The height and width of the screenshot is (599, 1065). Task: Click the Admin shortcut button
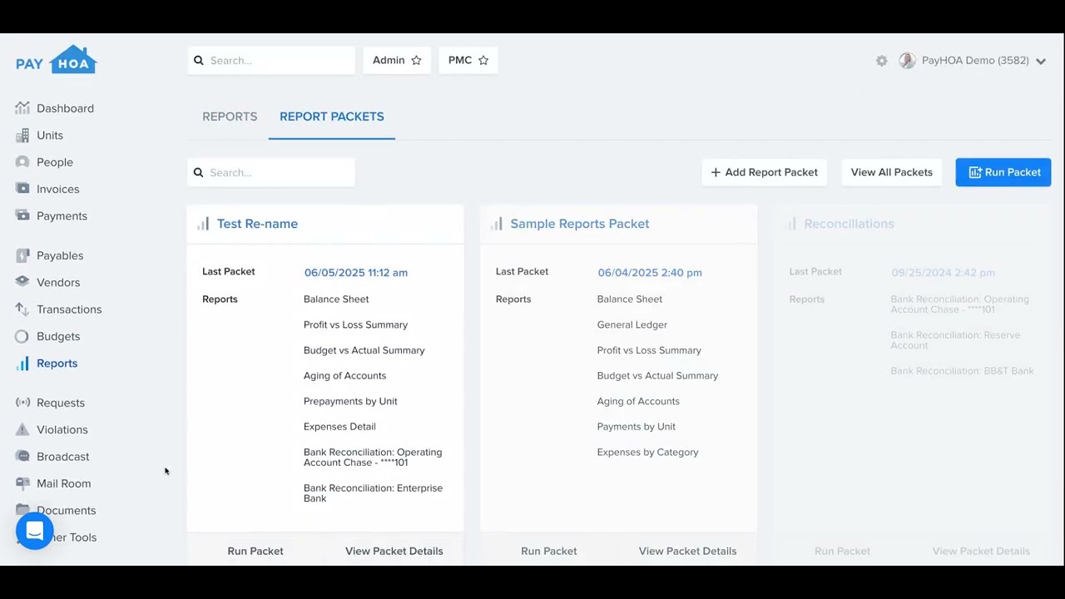397,60
